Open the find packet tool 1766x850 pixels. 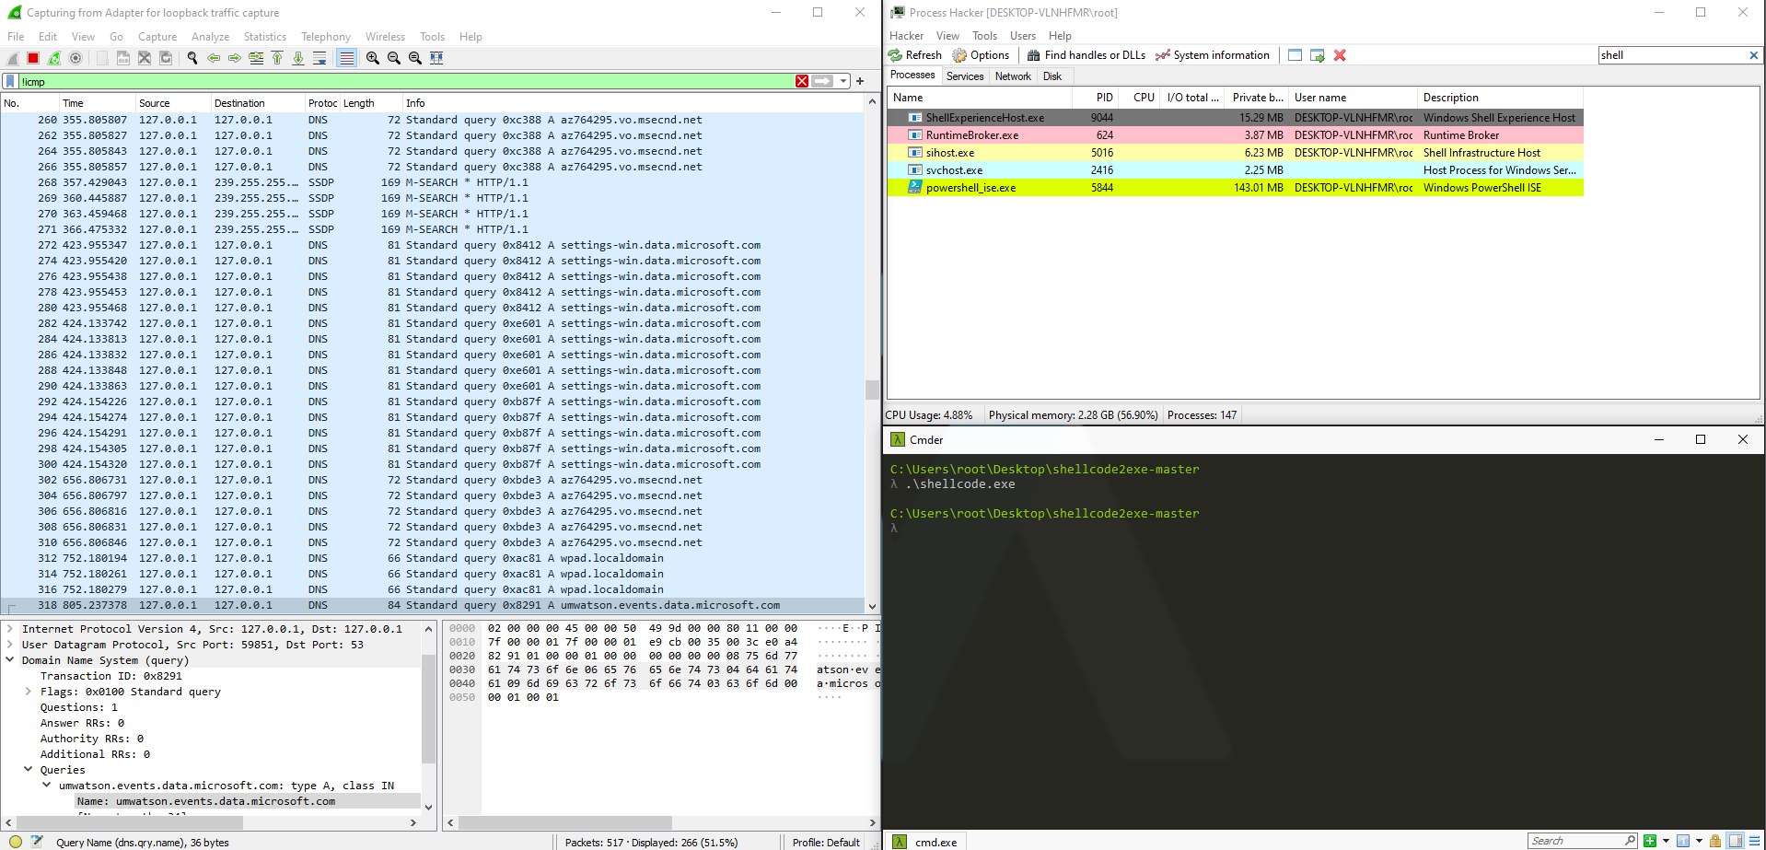(x=192, y=57)
